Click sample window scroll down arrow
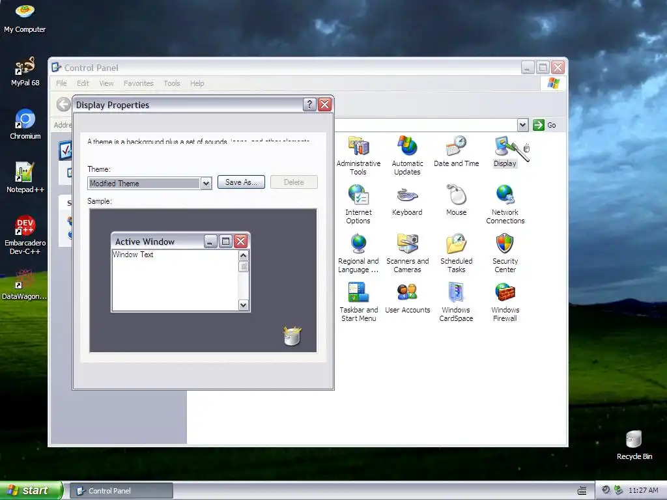 click(244, 305)
